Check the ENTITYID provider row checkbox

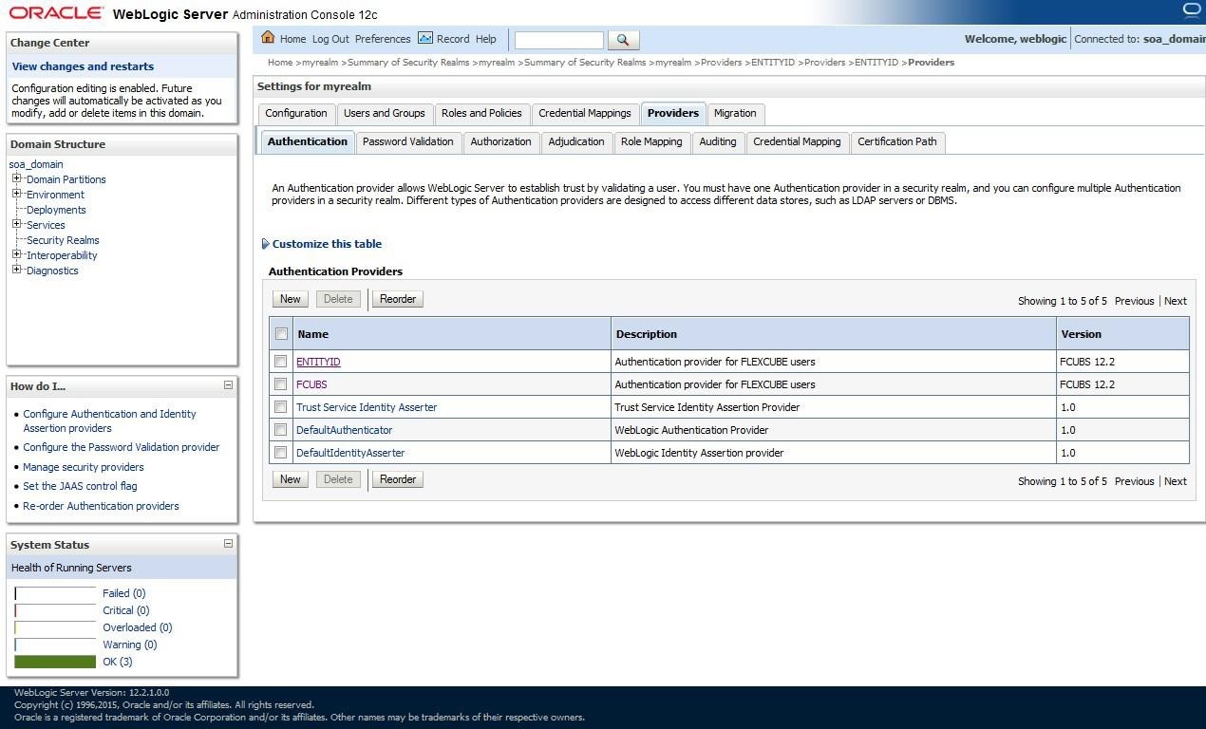[280, 362]
